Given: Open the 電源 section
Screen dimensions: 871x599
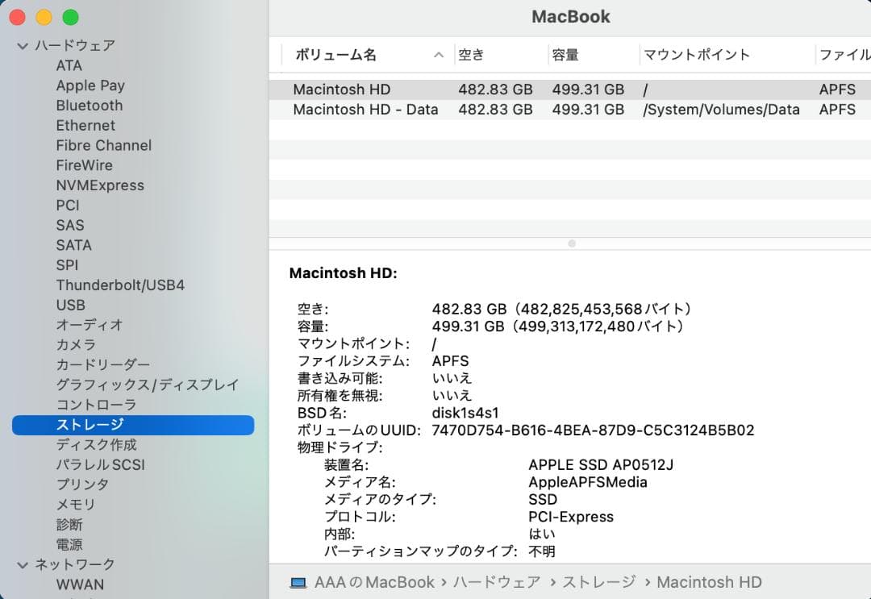Looking at the screenshot, I should [x=69, y=544].
